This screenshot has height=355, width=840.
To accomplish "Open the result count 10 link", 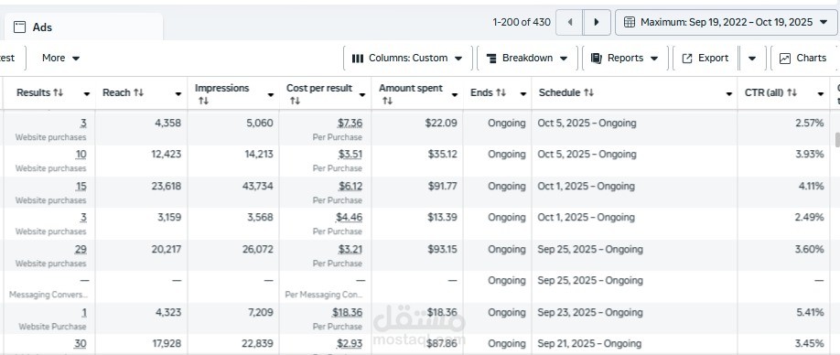I will pyautogui.click(x=81, y=155).
